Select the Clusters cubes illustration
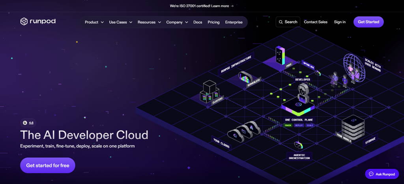Image resolution: width=404 pixels, height=184 pixels. 209,91
